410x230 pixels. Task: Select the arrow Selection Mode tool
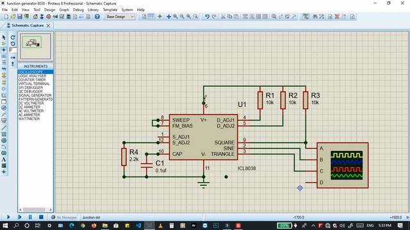pyautogui.click(x=4, y=38)
